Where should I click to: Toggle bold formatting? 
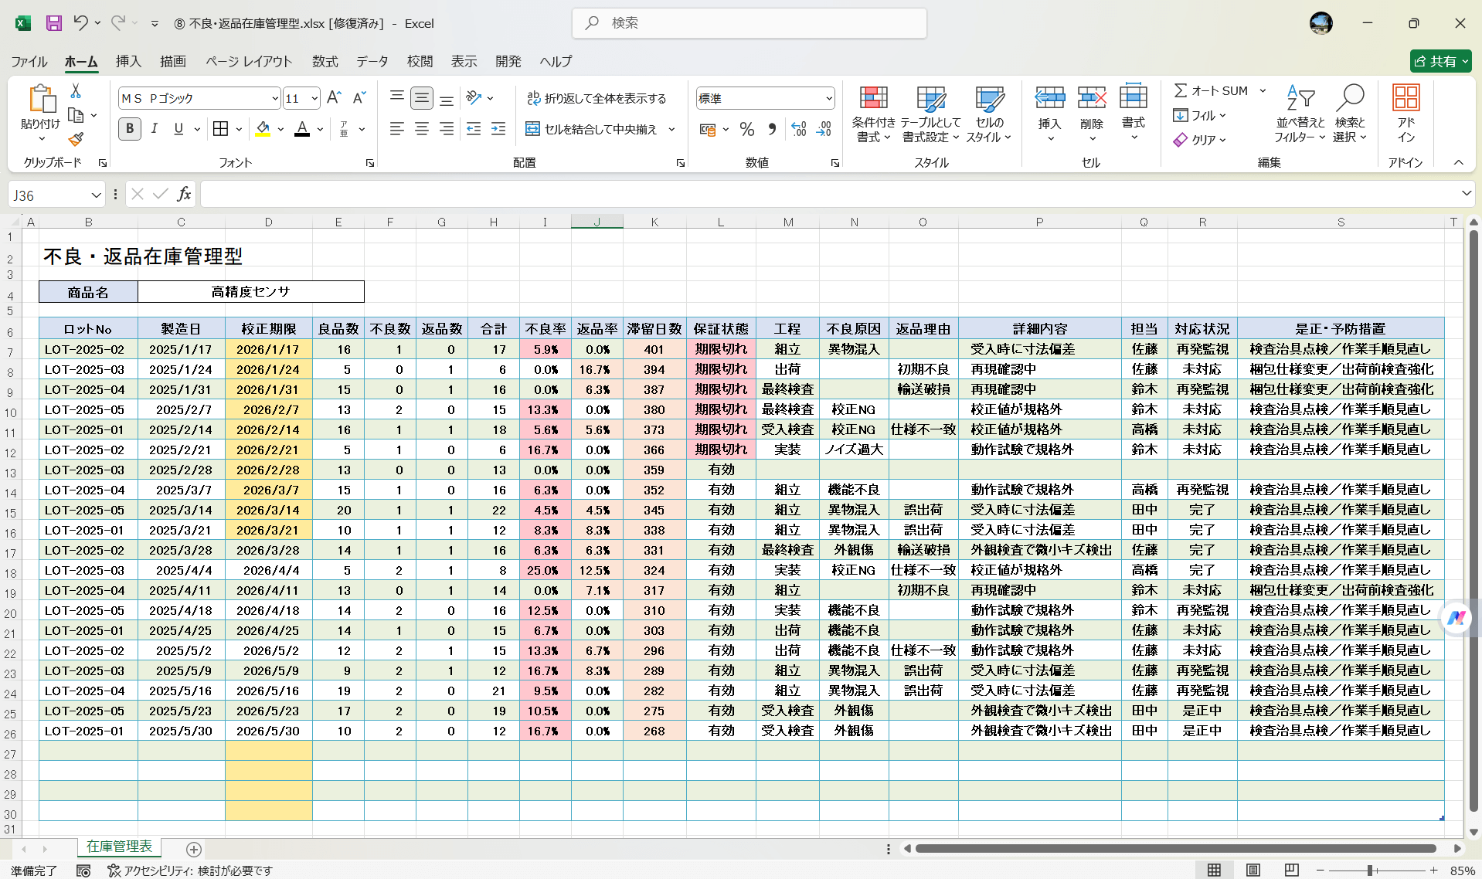click(129, 129)
